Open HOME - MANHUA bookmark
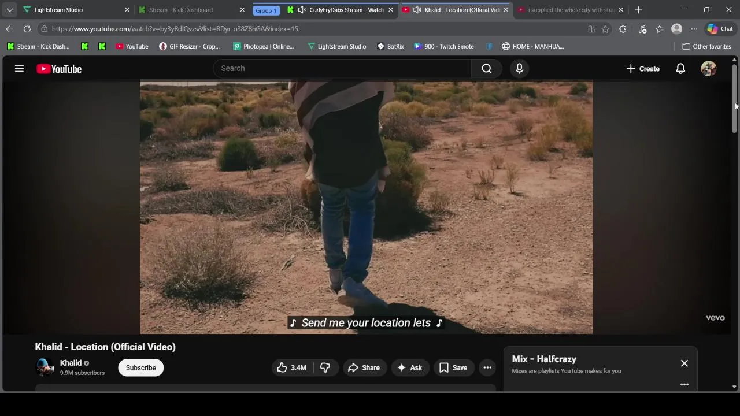 point(533,46)
